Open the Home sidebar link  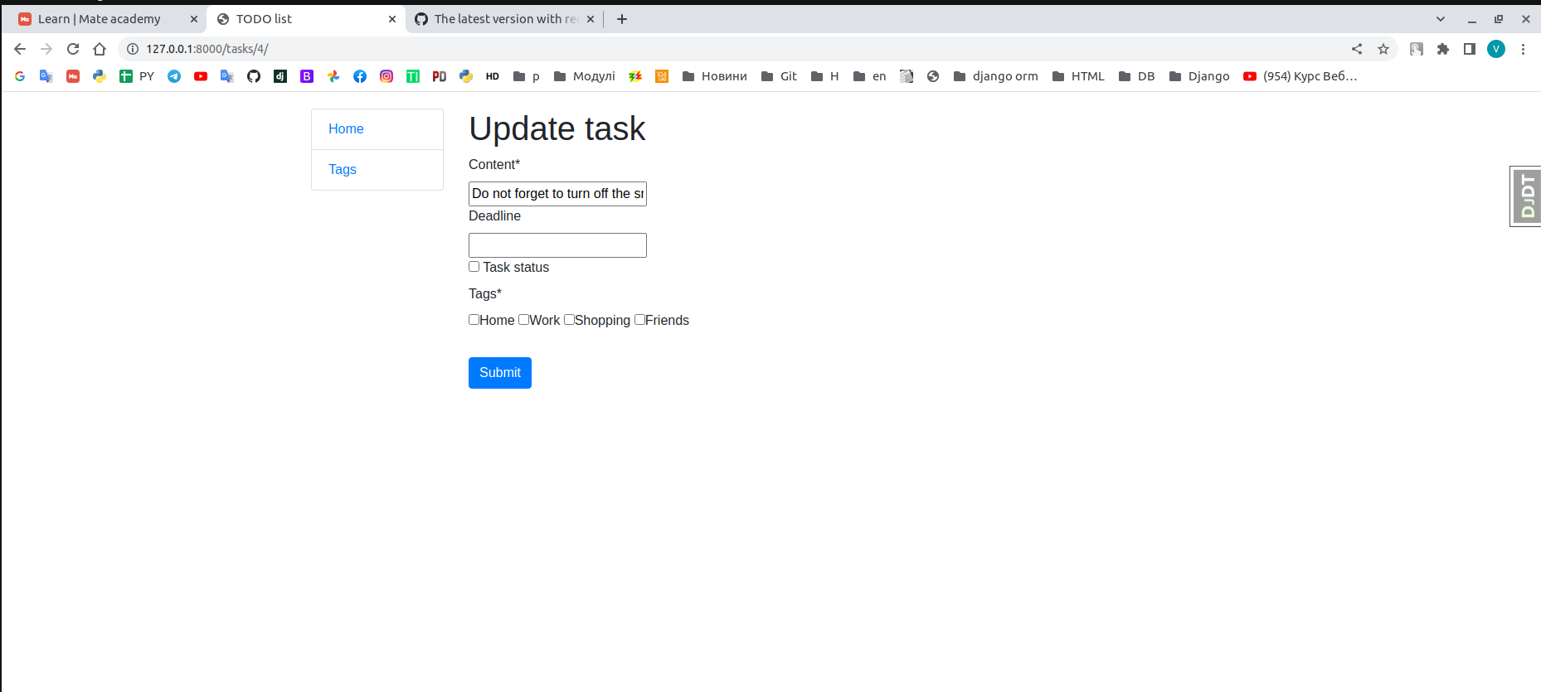pyautogui.click(x=346, y=129)
